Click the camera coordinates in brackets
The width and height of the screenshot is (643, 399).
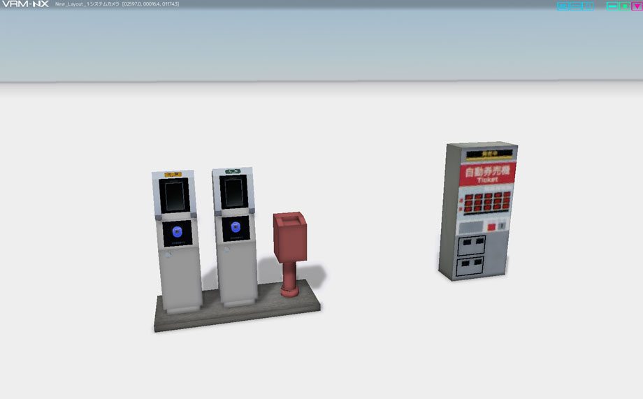point(150,4)
